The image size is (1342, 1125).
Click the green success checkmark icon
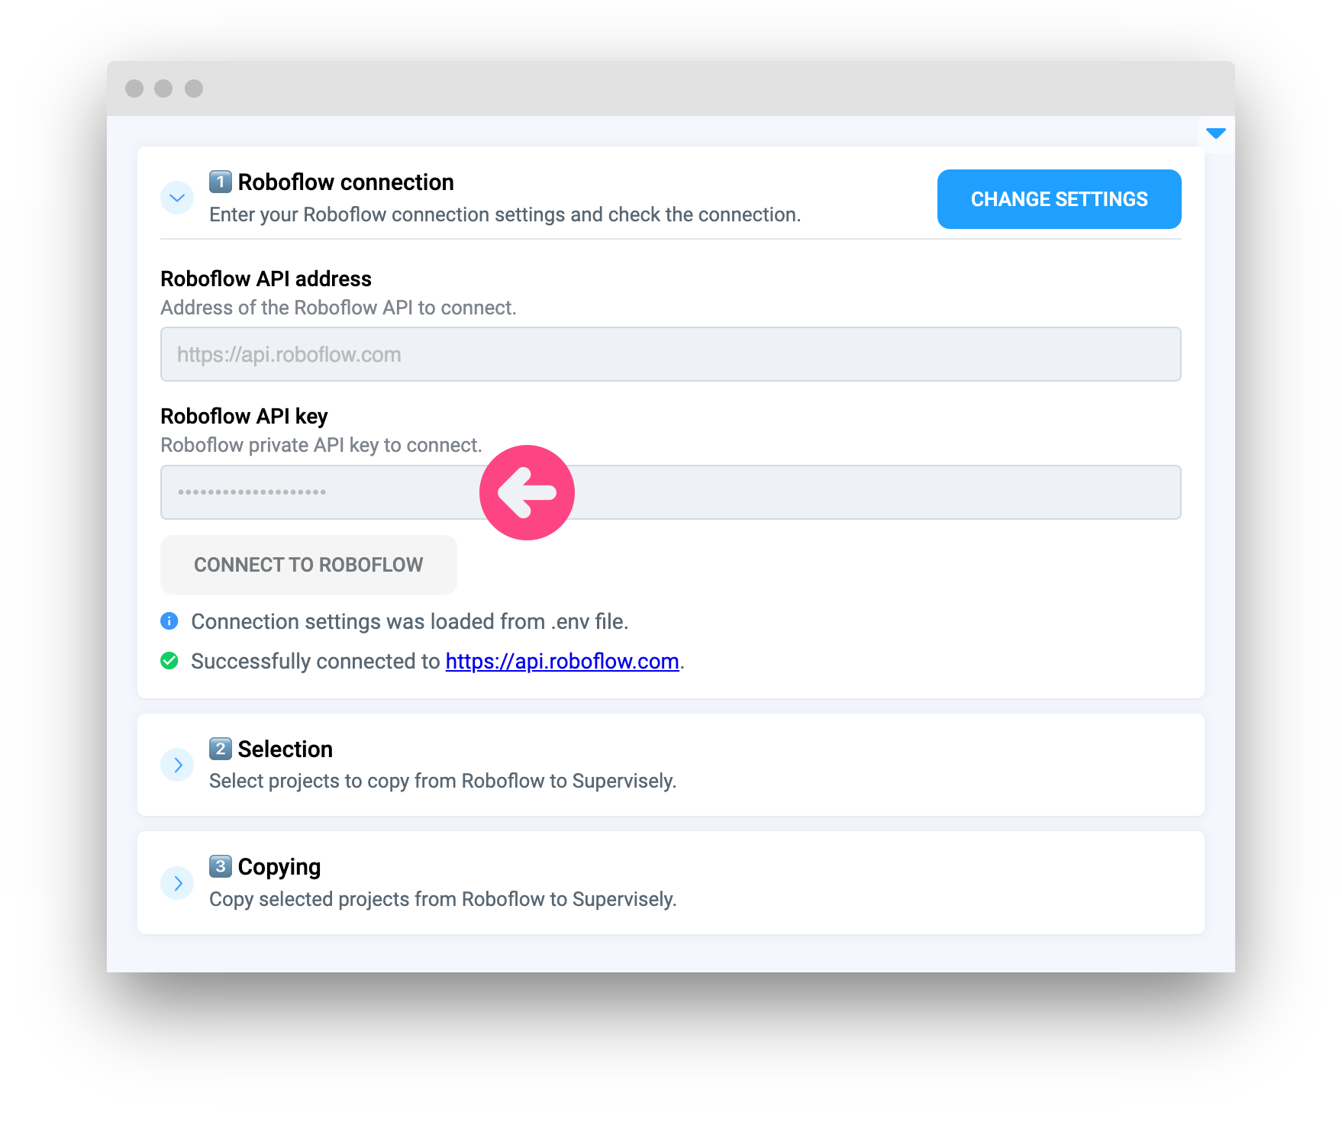click(x=169, y=661)
